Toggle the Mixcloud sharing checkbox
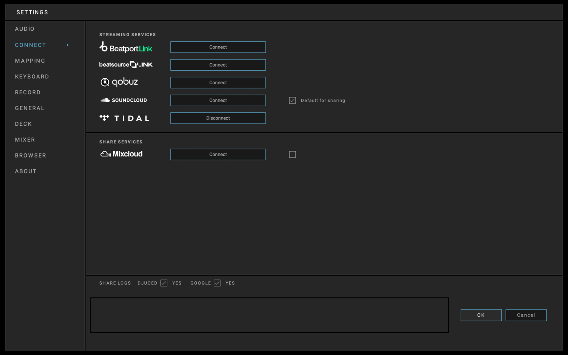This screenshot has height=355, width=568. [293, 154]
